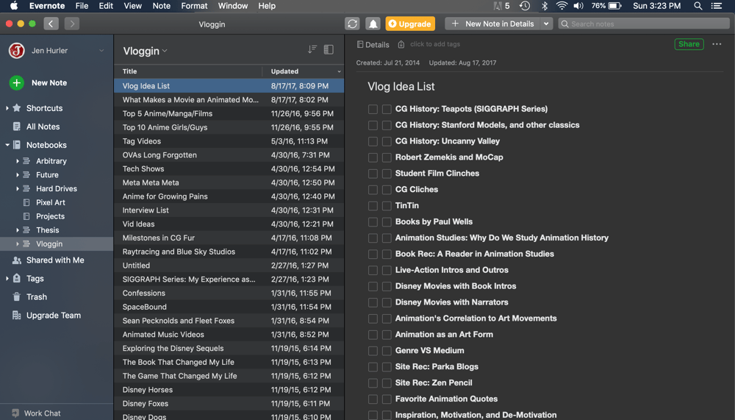
Task: Click the volume menu bar icon
Action: (x=578, y=6)
